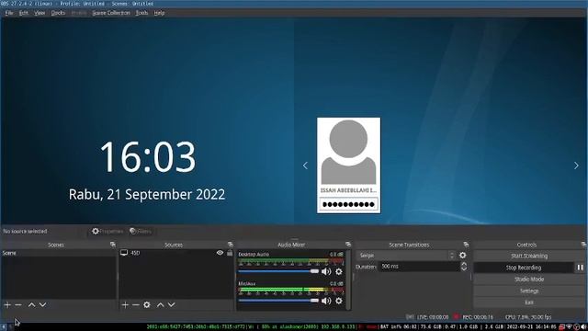This screenshot has height=331, width=588.
Task: Open the View menu
Action: (40, 13)
